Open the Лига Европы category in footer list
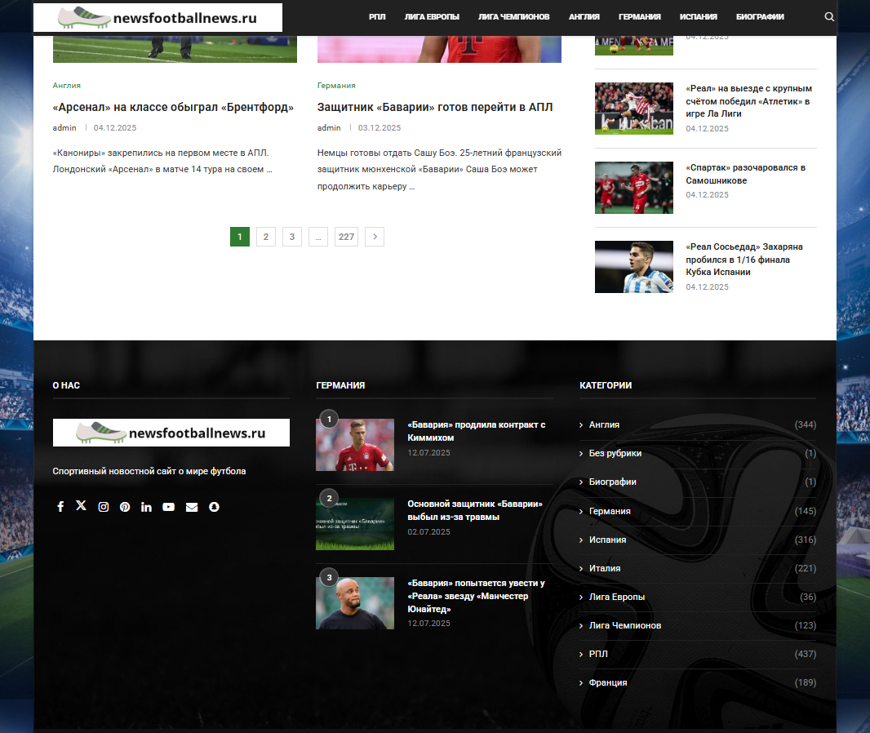The image size is (870, 733). [617, 597]
